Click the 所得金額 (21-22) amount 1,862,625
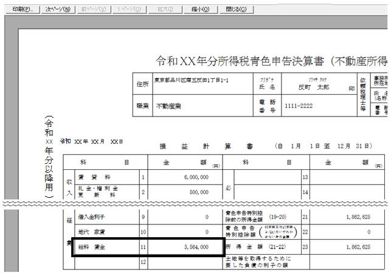 tap(347, 247)
